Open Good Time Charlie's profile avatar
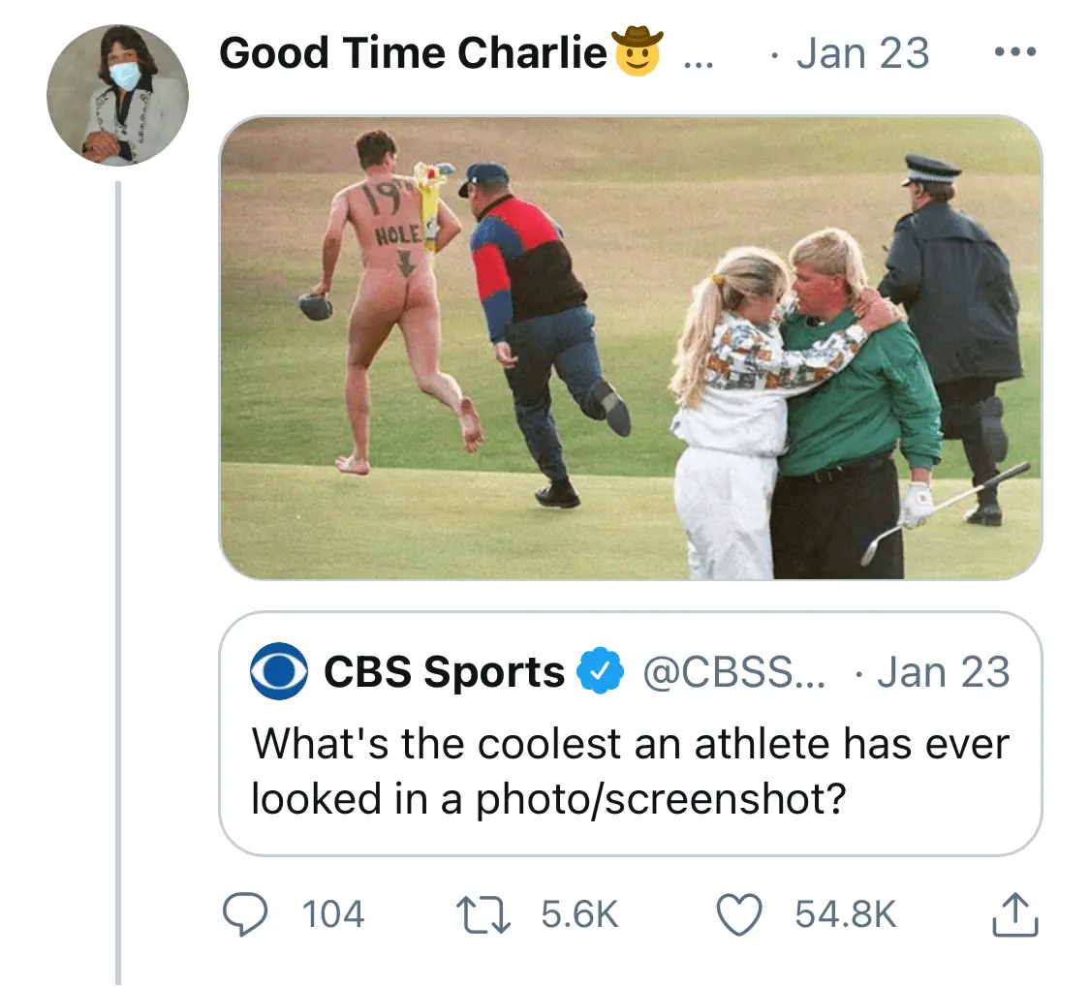 click(x=117, y=96)
